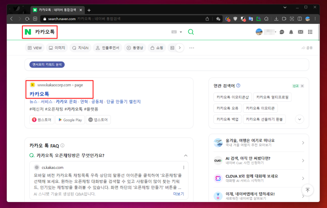Expand the keyboard input dropdown arrow
327x208 pixels.
(181, 32)
